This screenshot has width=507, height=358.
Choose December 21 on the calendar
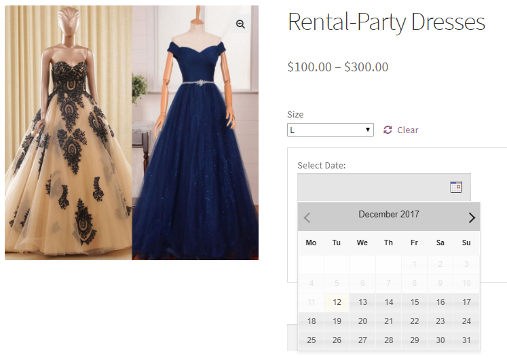tap(388, 321)
